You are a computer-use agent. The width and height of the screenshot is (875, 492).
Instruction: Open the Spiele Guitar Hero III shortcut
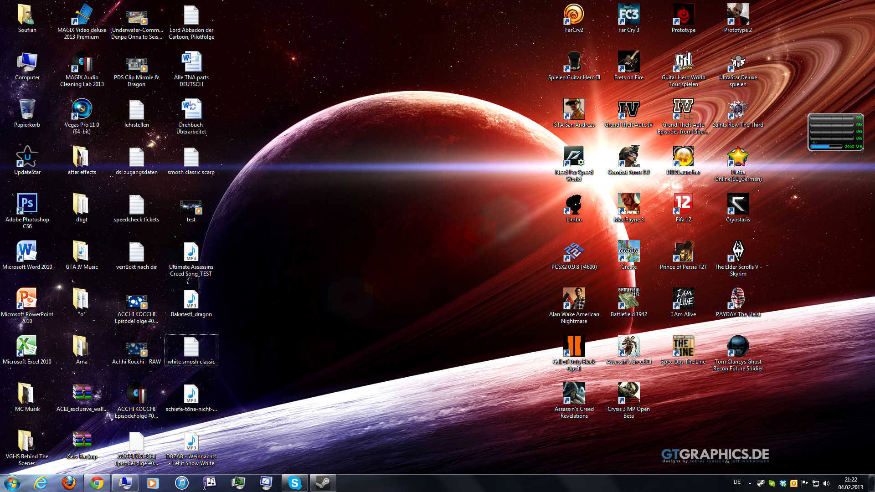click(574, 66)
